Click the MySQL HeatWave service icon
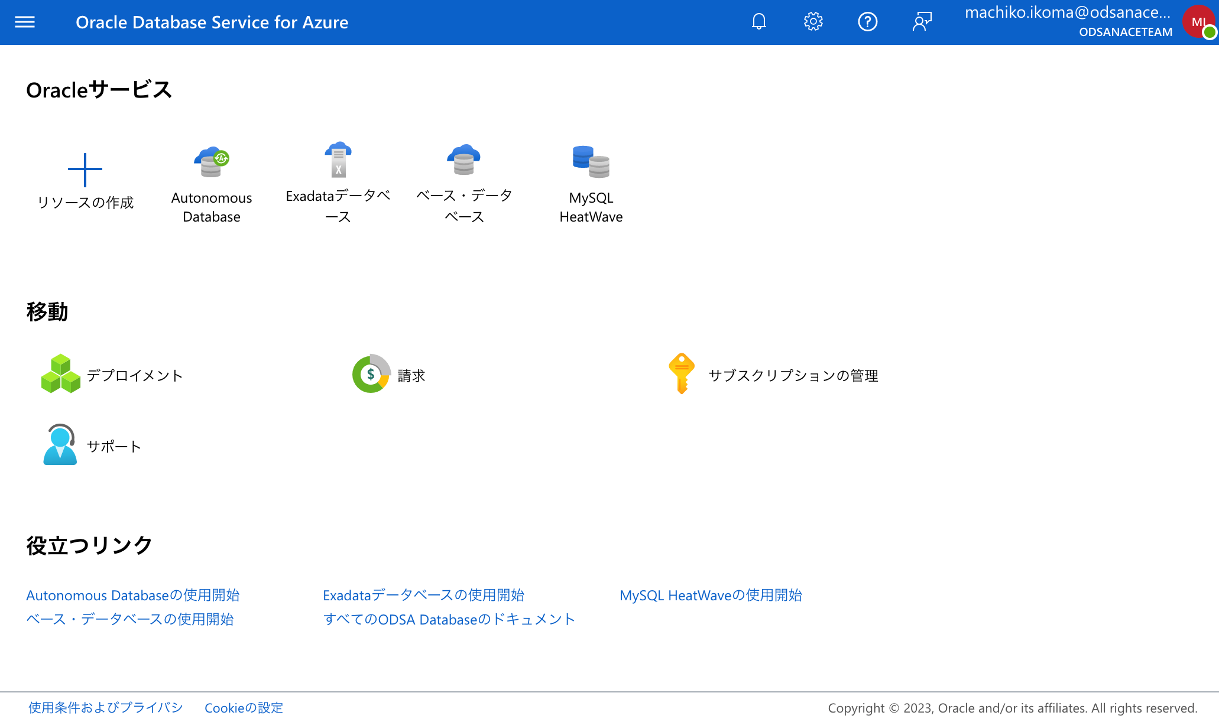 (x=591, y=162)
